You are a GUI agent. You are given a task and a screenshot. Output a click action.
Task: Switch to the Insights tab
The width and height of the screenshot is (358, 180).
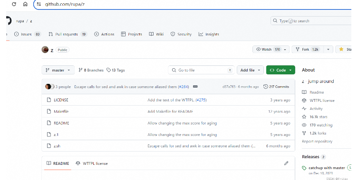209,34
